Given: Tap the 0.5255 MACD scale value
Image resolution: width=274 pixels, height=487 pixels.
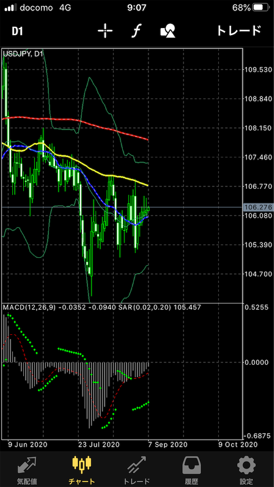Looking at the screenshot, I should (x=256, y=308).
